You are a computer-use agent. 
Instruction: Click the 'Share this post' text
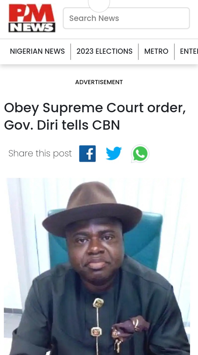(40, 153)
